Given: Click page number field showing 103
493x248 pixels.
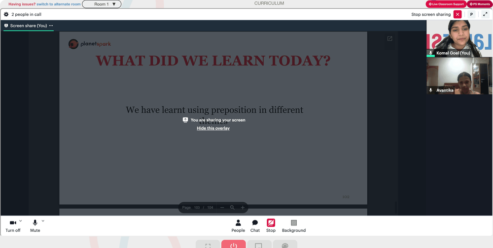Looking at the screenshot, I should (197, 208).
